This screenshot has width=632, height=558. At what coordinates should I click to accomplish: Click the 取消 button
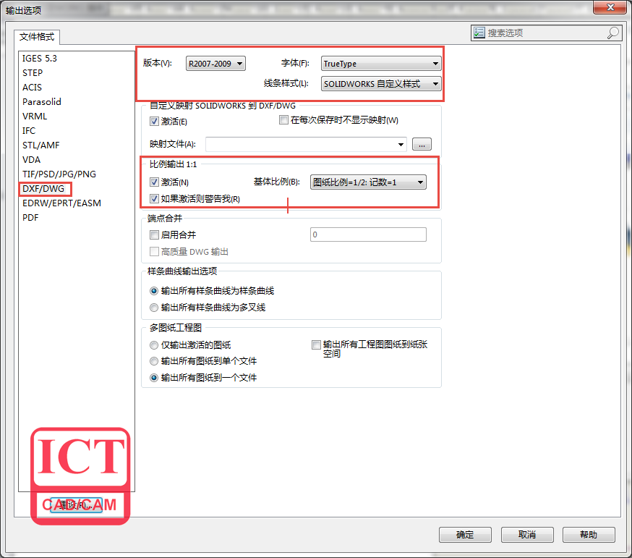coord(527,535)
